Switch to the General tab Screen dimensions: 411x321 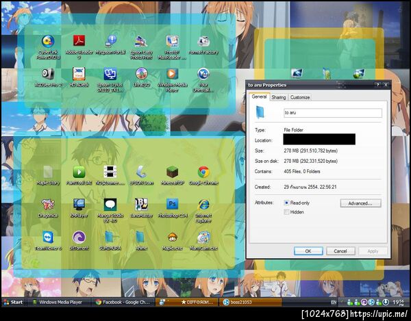coord(259,97)
